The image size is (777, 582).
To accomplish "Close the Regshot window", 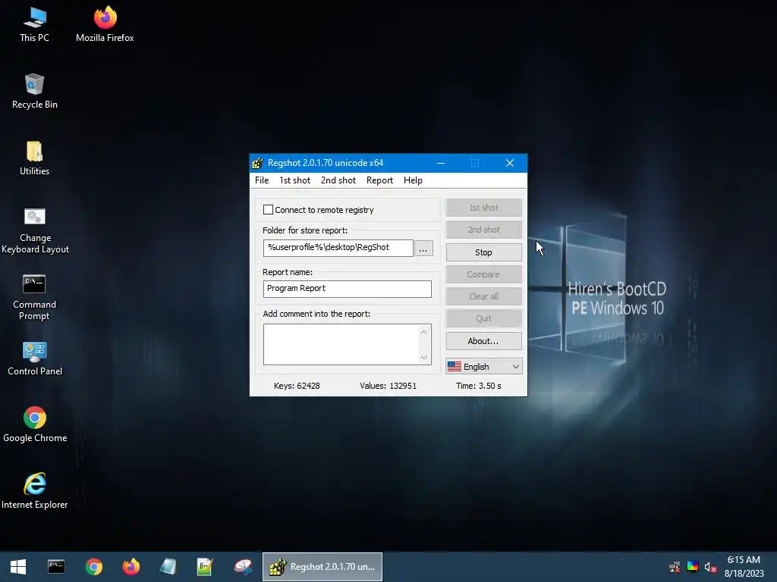I will pyautogui.click(x=509, y=163).
